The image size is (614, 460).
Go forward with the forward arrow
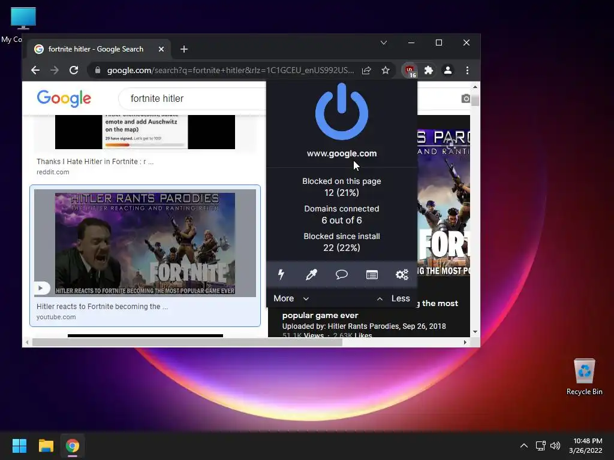click(55, 71)
